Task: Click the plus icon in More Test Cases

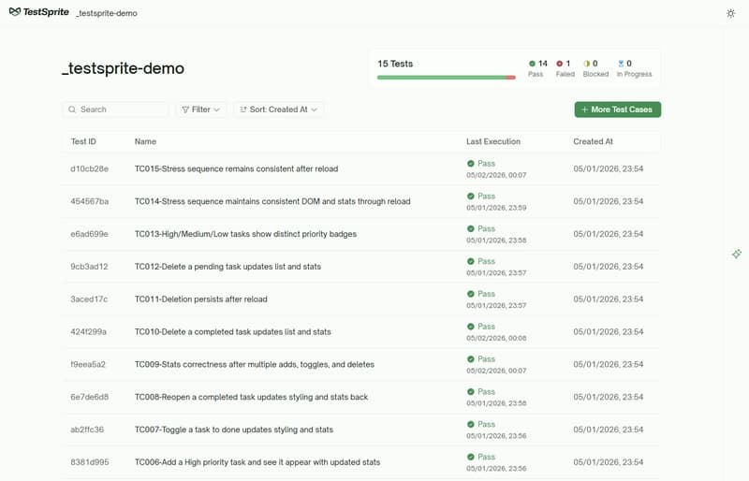Action: 584,109
